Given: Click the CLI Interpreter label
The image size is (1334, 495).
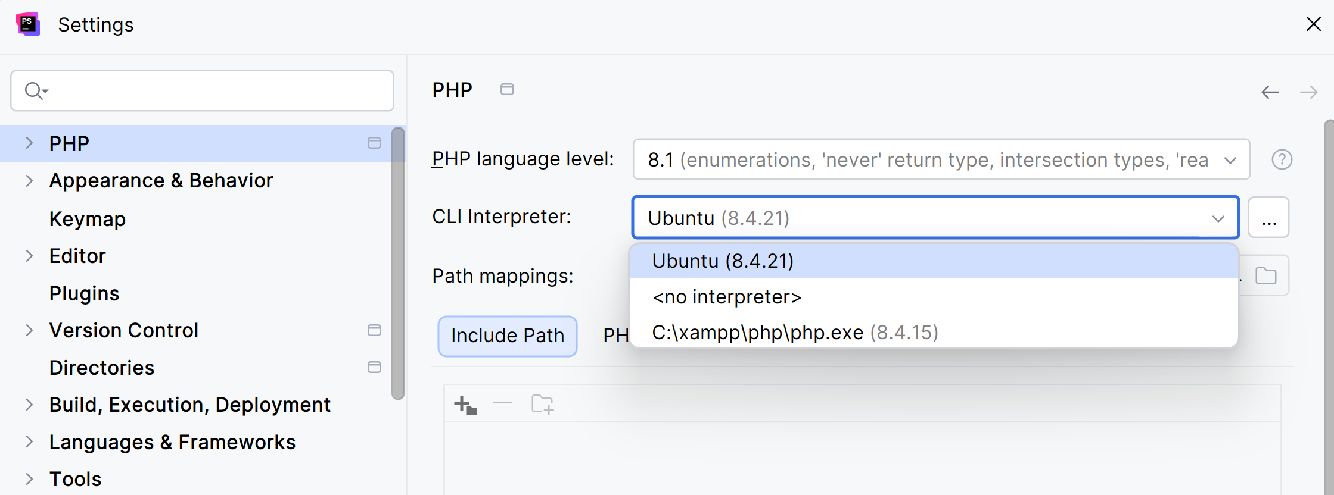Looking at the screenshot, I should tap(502, 217).
